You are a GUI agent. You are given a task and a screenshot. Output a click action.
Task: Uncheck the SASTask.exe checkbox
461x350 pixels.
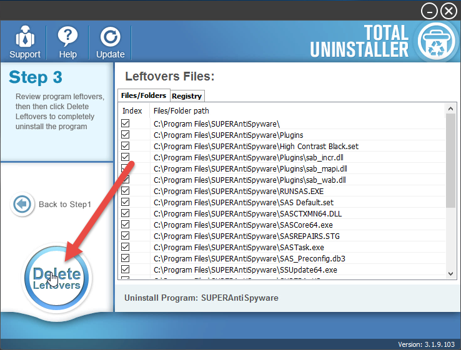126,246
